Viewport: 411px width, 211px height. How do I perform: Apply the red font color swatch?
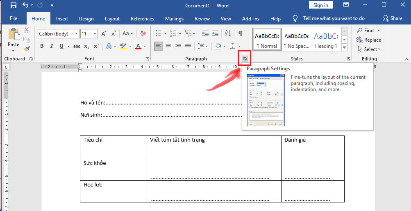pyautogui.click(x=138, y=46)
